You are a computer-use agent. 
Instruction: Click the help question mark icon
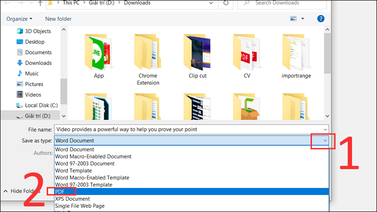321,19
